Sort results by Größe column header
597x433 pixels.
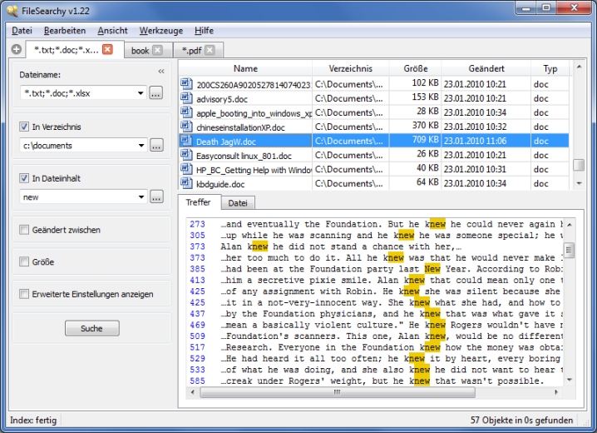(x=416, y=68)
